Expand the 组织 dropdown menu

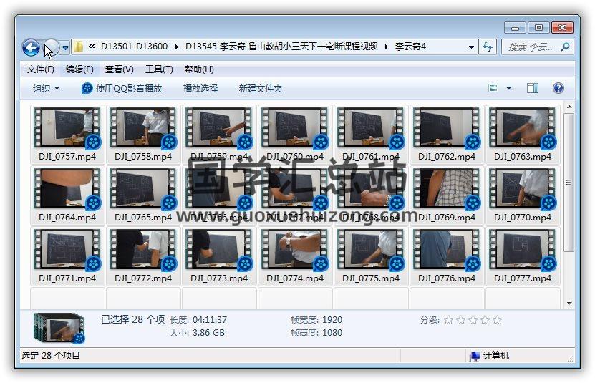point(46,88)
